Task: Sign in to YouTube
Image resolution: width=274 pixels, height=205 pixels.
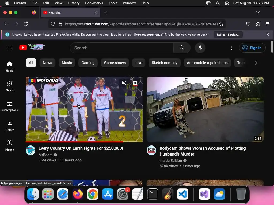Action: (x=252, y=48)
